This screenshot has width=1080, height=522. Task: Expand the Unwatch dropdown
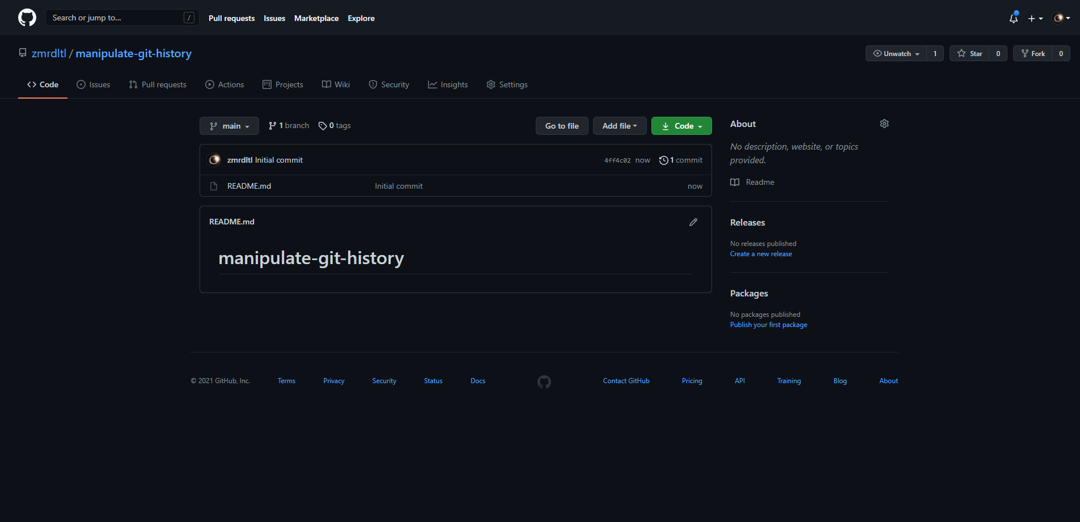pyautogui.click(x=896, y=53)
